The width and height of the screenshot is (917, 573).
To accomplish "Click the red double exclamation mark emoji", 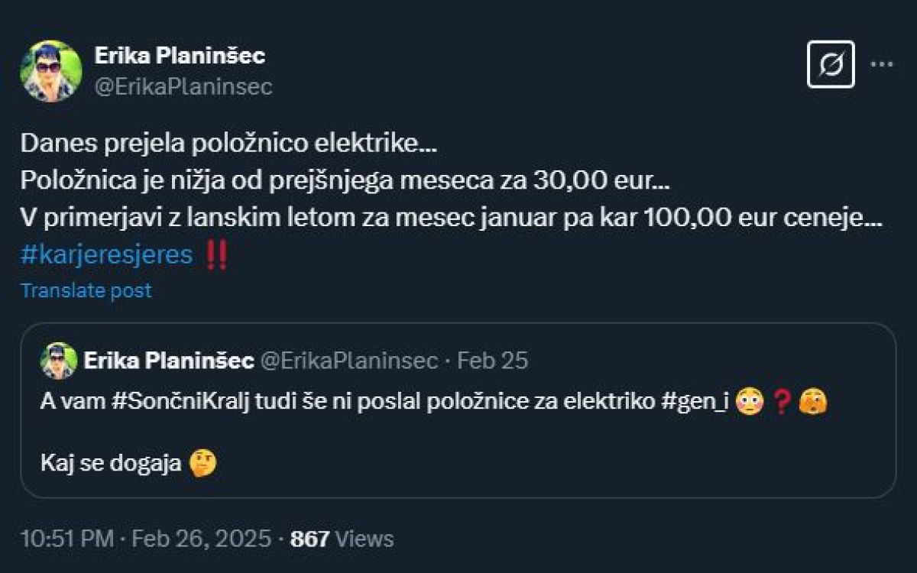I will (x=217, y=255).
